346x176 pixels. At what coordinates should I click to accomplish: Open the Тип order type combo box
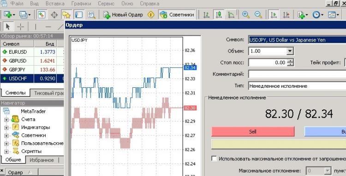[297, 86]
